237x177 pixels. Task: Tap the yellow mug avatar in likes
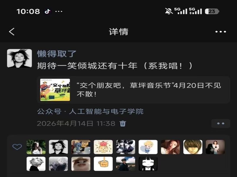coord(103,164)
